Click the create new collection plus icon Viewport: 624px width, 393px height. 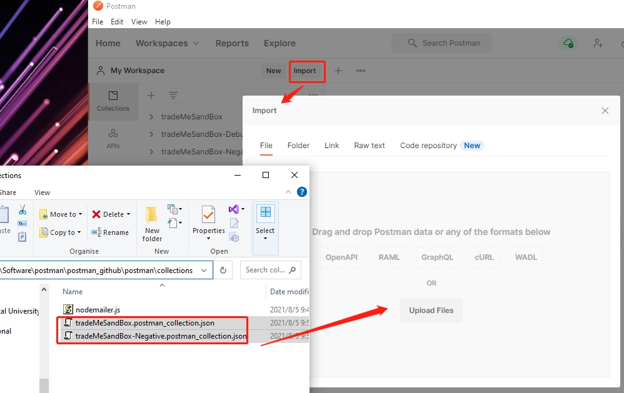pyautogui.click(x=151, y=96)
